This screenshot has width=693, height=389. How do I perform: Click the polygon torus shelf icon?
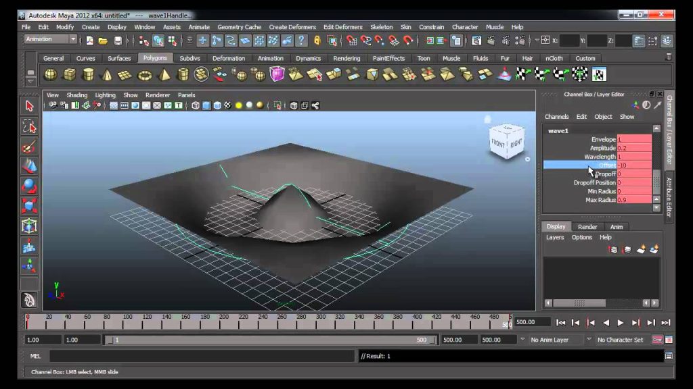pyautogui.click(x=145, y=75)
